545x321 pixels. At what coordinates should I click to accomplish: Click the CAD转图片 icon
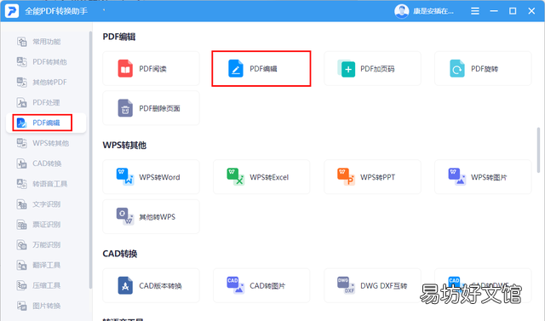[x=235, y=285]
